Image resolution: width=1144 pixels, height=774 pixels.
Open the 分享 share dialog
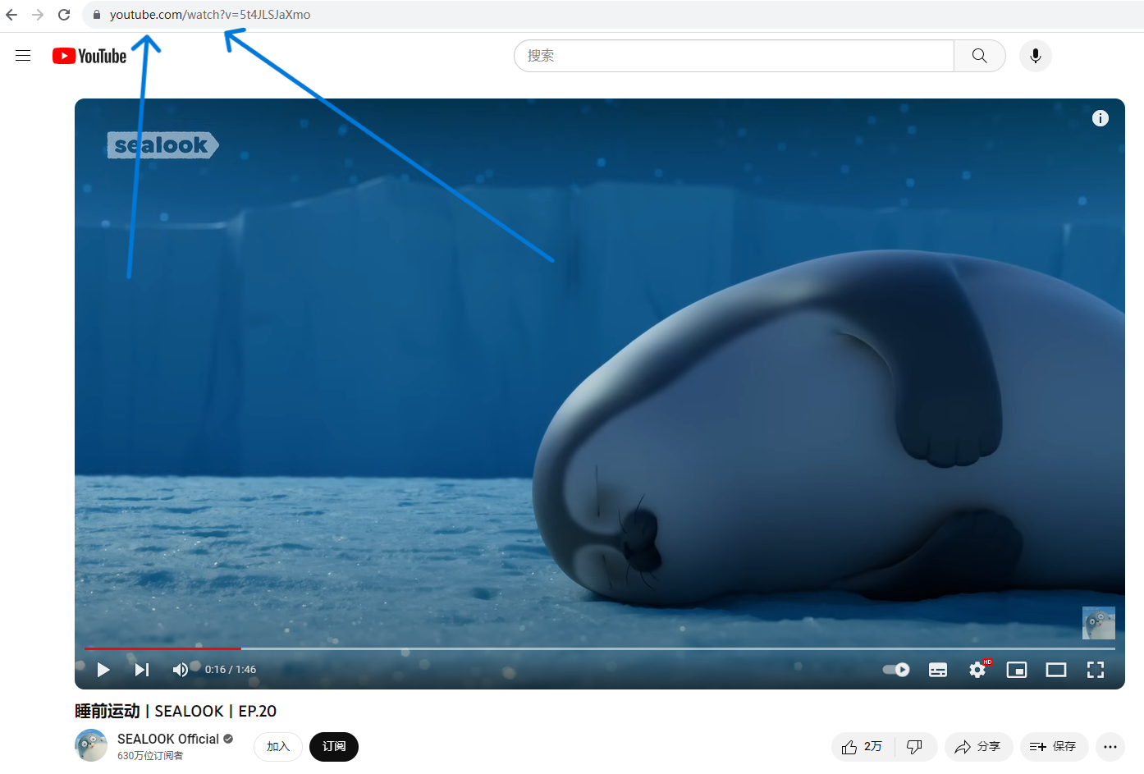pyautogui.click(x=978, y=747)
